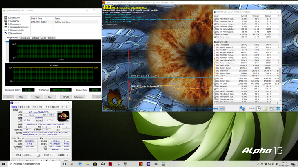Screen dimensions: 298x167
Task: Enable the Stress system memory checkbox
Action: [x=9, y=27]
